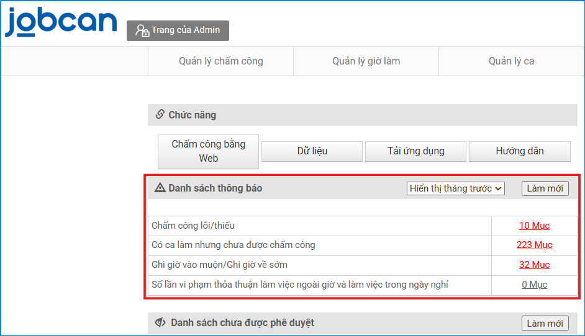The width and height of the screenshot is (585, 336).
Task: Switch to Quản lý chấm công tab
Action: click(220, 61)
